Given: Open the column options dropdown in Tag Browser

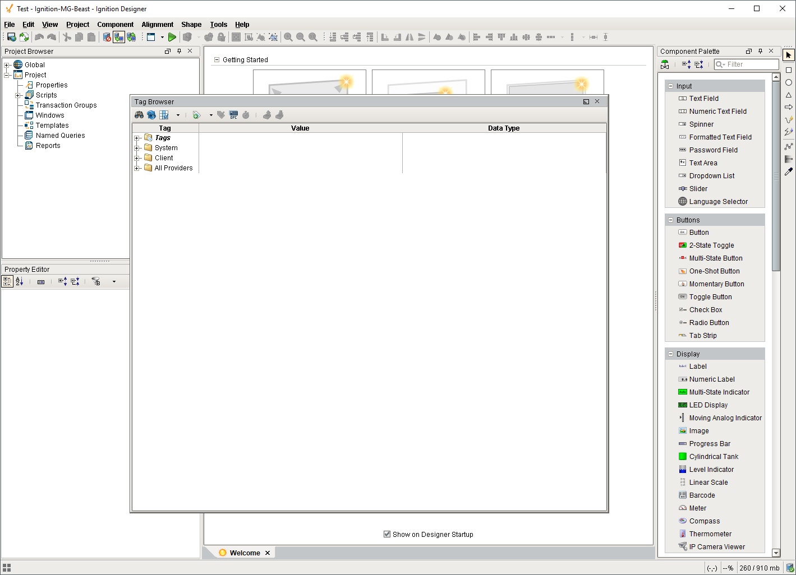Looking at the screenshot, I should tap(178, 115).
